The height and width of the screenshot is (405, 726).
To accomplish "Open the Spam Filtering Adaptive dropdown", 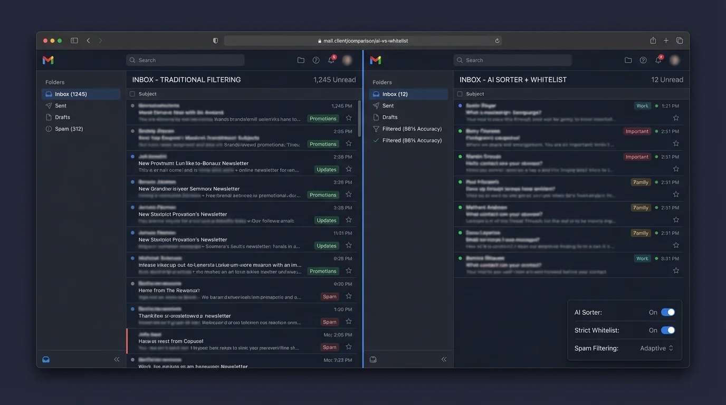I will [x=657, y=348].
